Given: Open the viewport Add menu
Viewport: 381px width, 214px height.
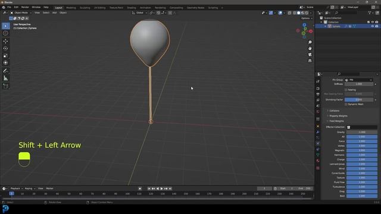Looking at the screenshot, I should (54, 12).
